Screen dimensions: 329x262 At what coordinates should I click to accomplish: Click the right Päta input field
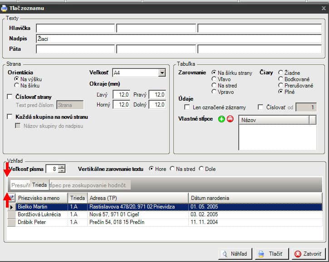pyautogui.click(x=260, y=49)
